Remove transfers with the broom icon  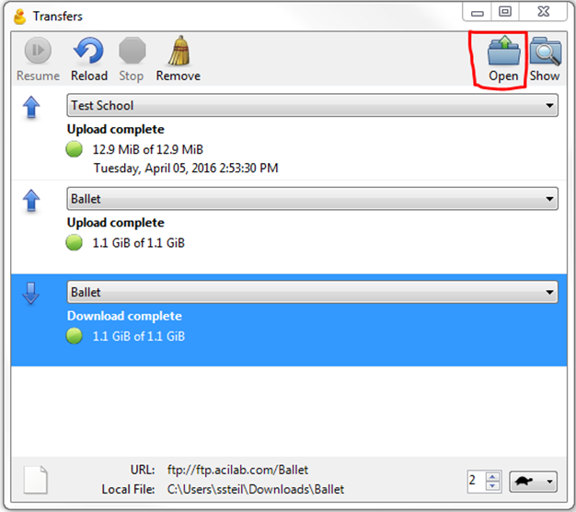[x=179, y=51]
